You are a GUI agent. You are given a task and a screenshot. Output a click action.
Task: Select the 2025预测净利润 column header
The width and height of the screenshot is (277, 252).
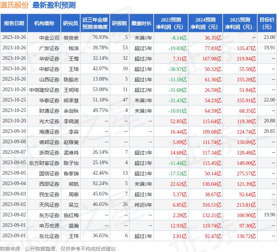240,23
